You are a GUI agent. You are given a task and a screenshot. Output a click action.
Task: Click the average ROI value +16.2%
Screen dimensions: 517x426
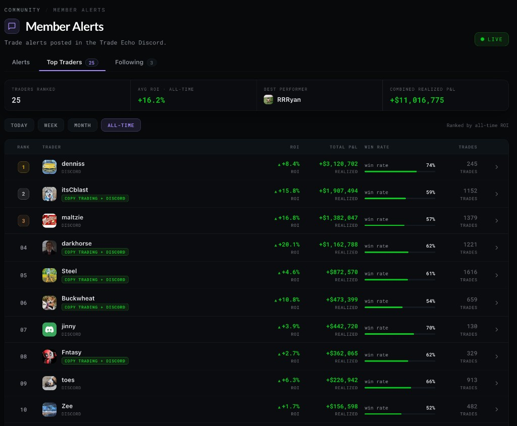[151, 100]
